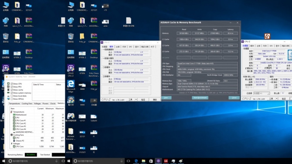The image size is (292, 164).
Task: Open the 处理器 #1 selection combo box
Action: point(261,93)
